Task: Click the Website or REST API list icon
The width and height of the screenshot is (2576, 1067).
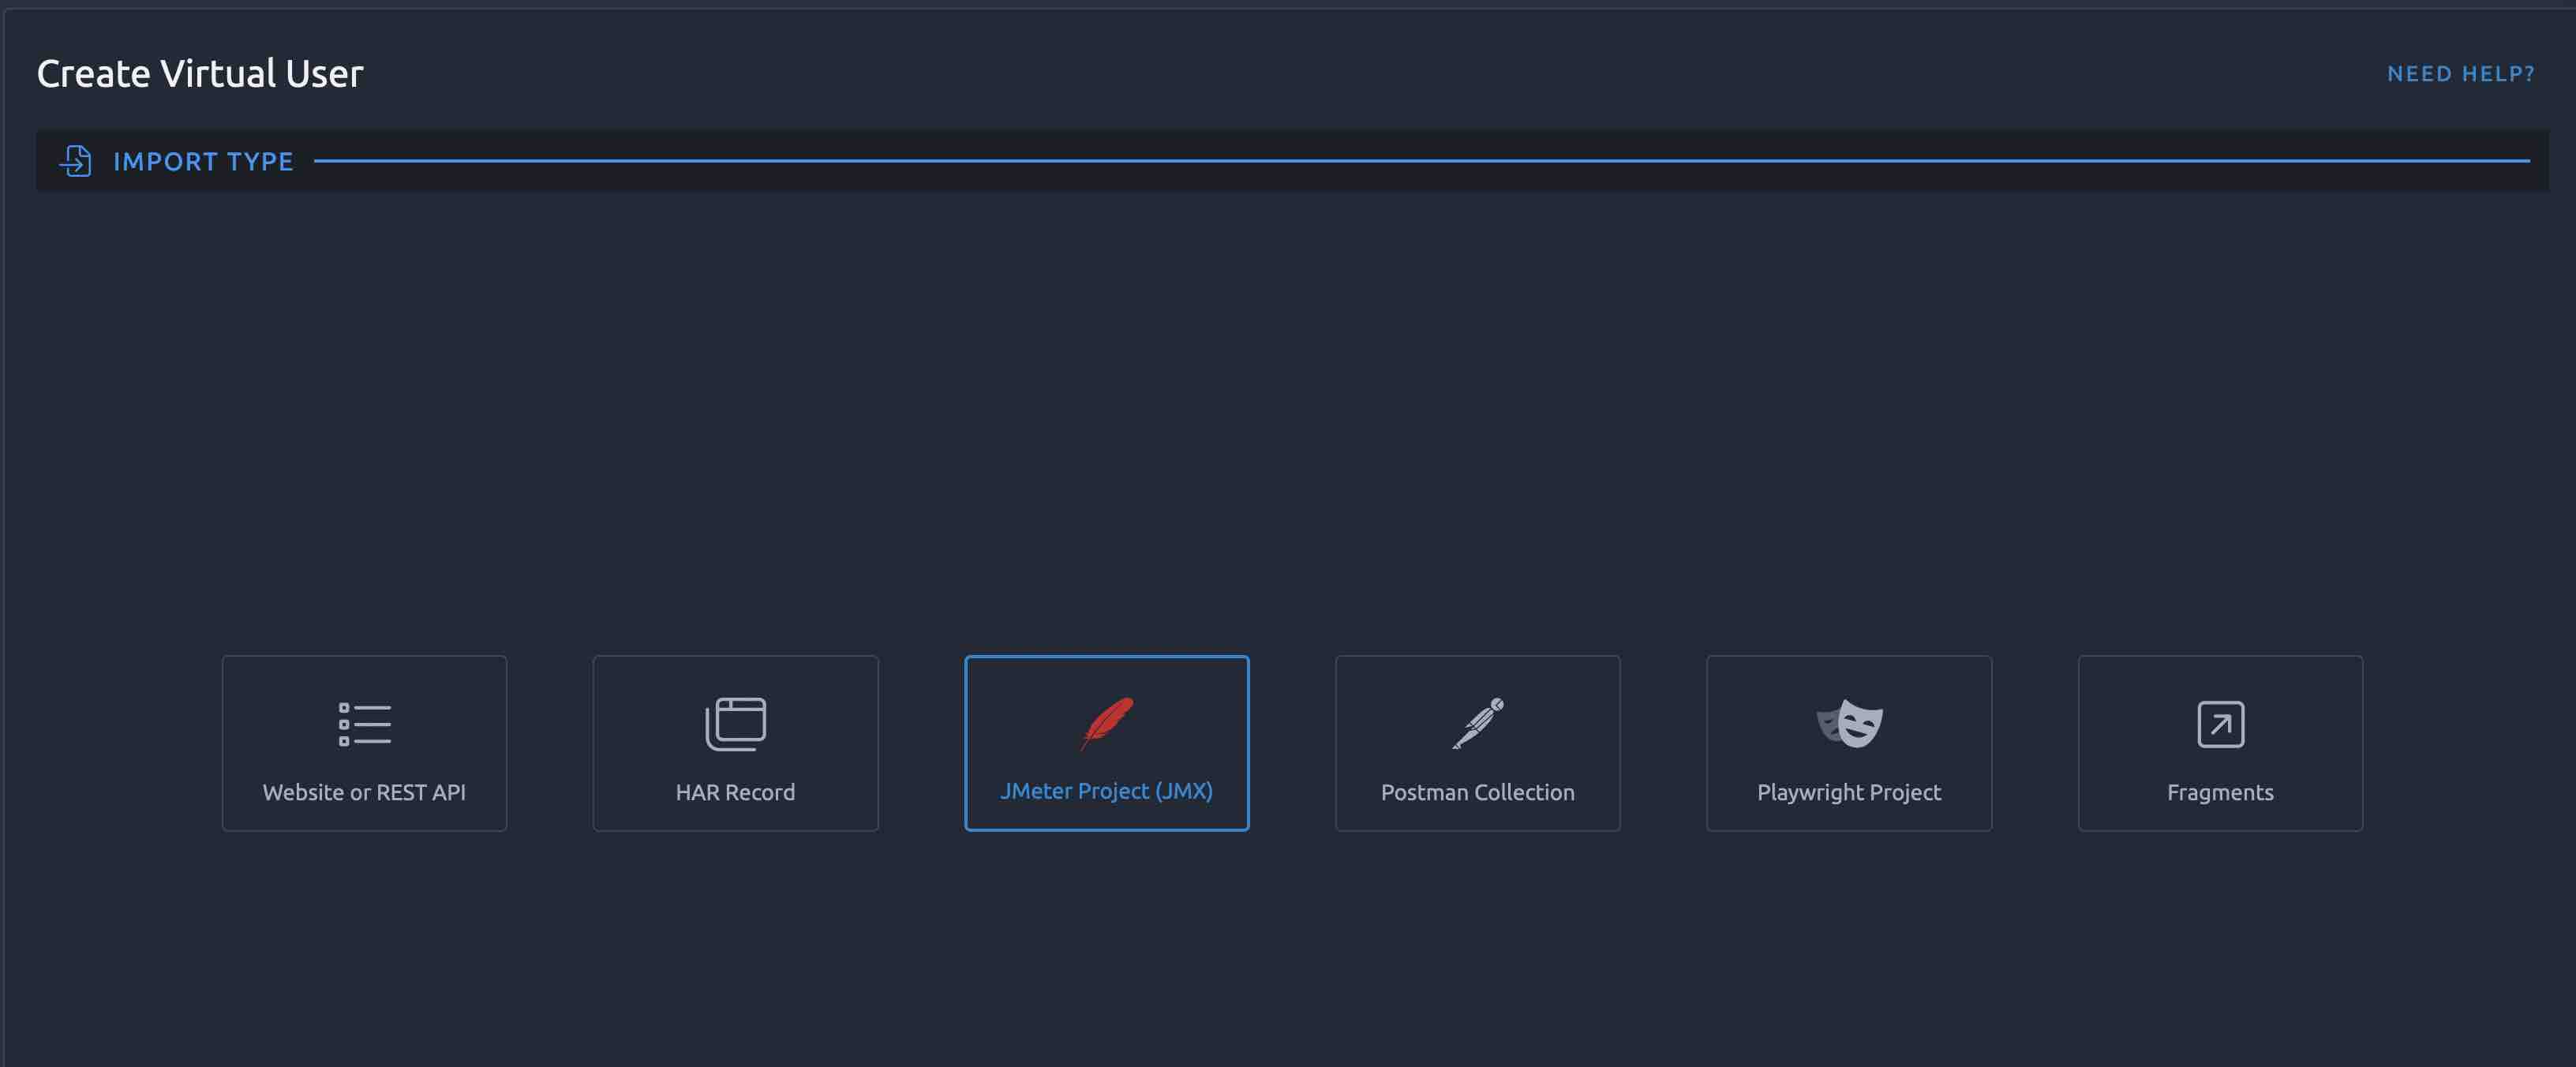Action: [x=364, y=724]
